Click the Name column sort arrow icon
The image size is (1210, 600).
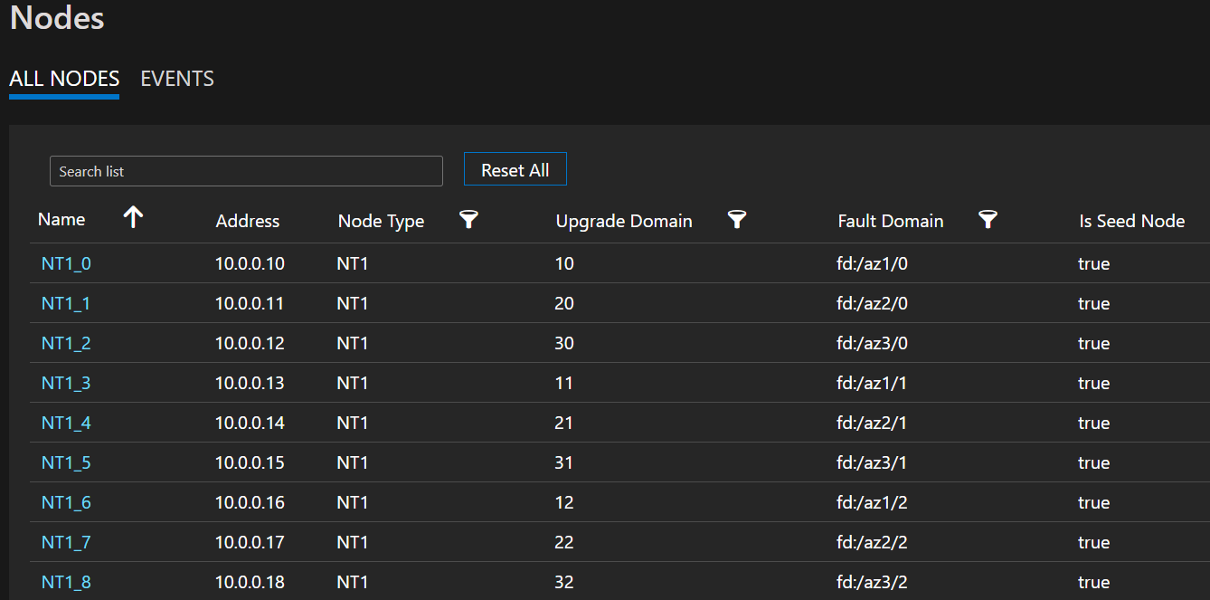(x=134, y=217)
